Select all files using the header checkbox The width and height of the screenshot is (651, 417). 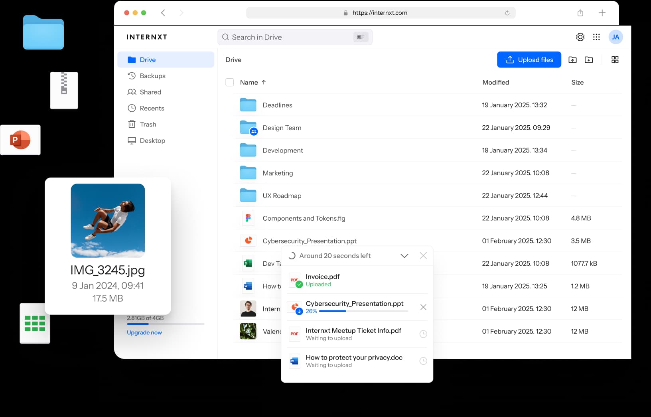230,82
